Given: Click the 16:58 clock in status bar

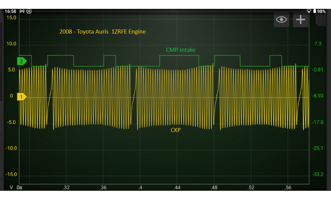Looking at the screenshot, I should (10, 11).
